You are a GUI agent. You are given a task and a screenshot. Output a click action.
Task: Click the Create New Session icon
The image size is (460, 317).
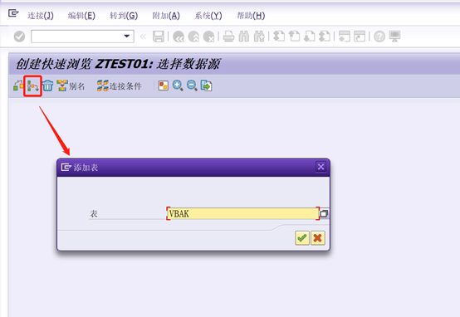coord(345,37)
